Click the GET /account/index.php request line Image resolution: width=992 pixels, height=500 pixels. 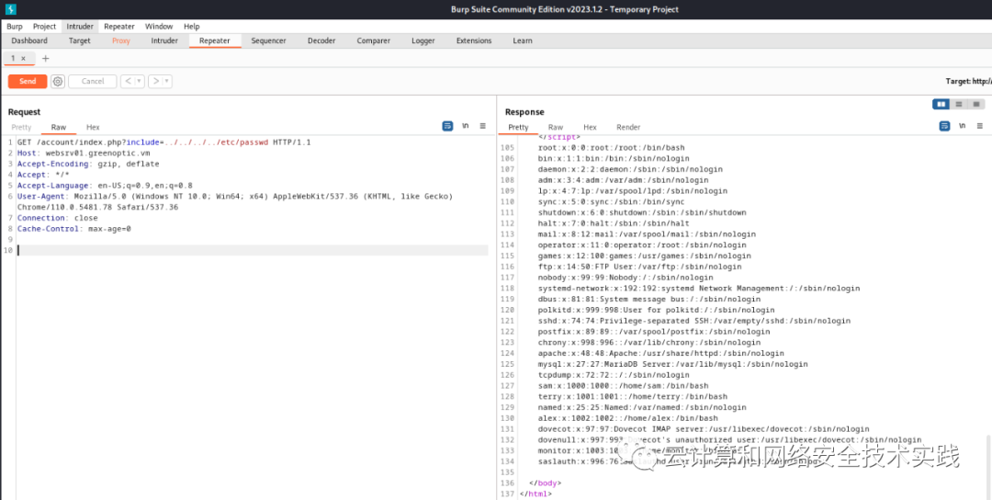coord(163,142)
